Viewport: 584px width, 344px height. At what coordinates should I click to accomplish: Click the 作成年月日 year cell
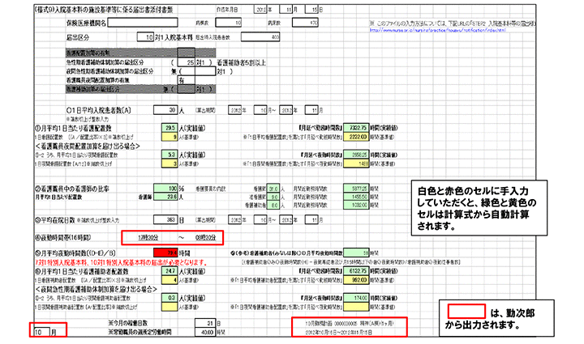260,10
